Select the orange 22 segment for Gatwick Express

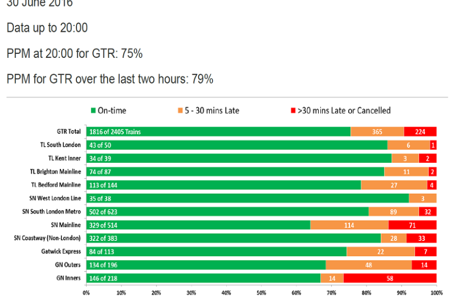point(380,251)
